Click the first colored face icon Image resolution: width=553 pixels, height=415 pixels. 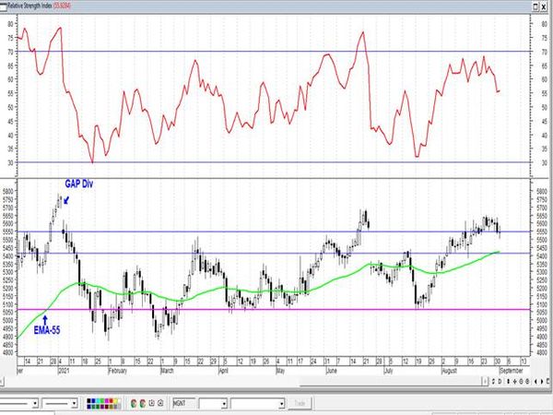[x=134, y=403]
